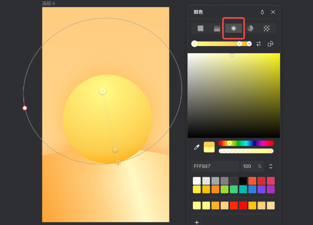313x225 pixels.
Task: Click the FFFB87 hex color field
Action: [x=215, y=166]
